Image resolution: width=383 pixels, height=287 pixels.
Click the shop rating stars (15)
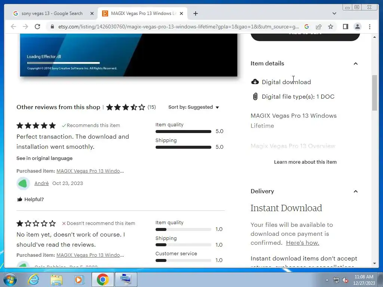131,107
